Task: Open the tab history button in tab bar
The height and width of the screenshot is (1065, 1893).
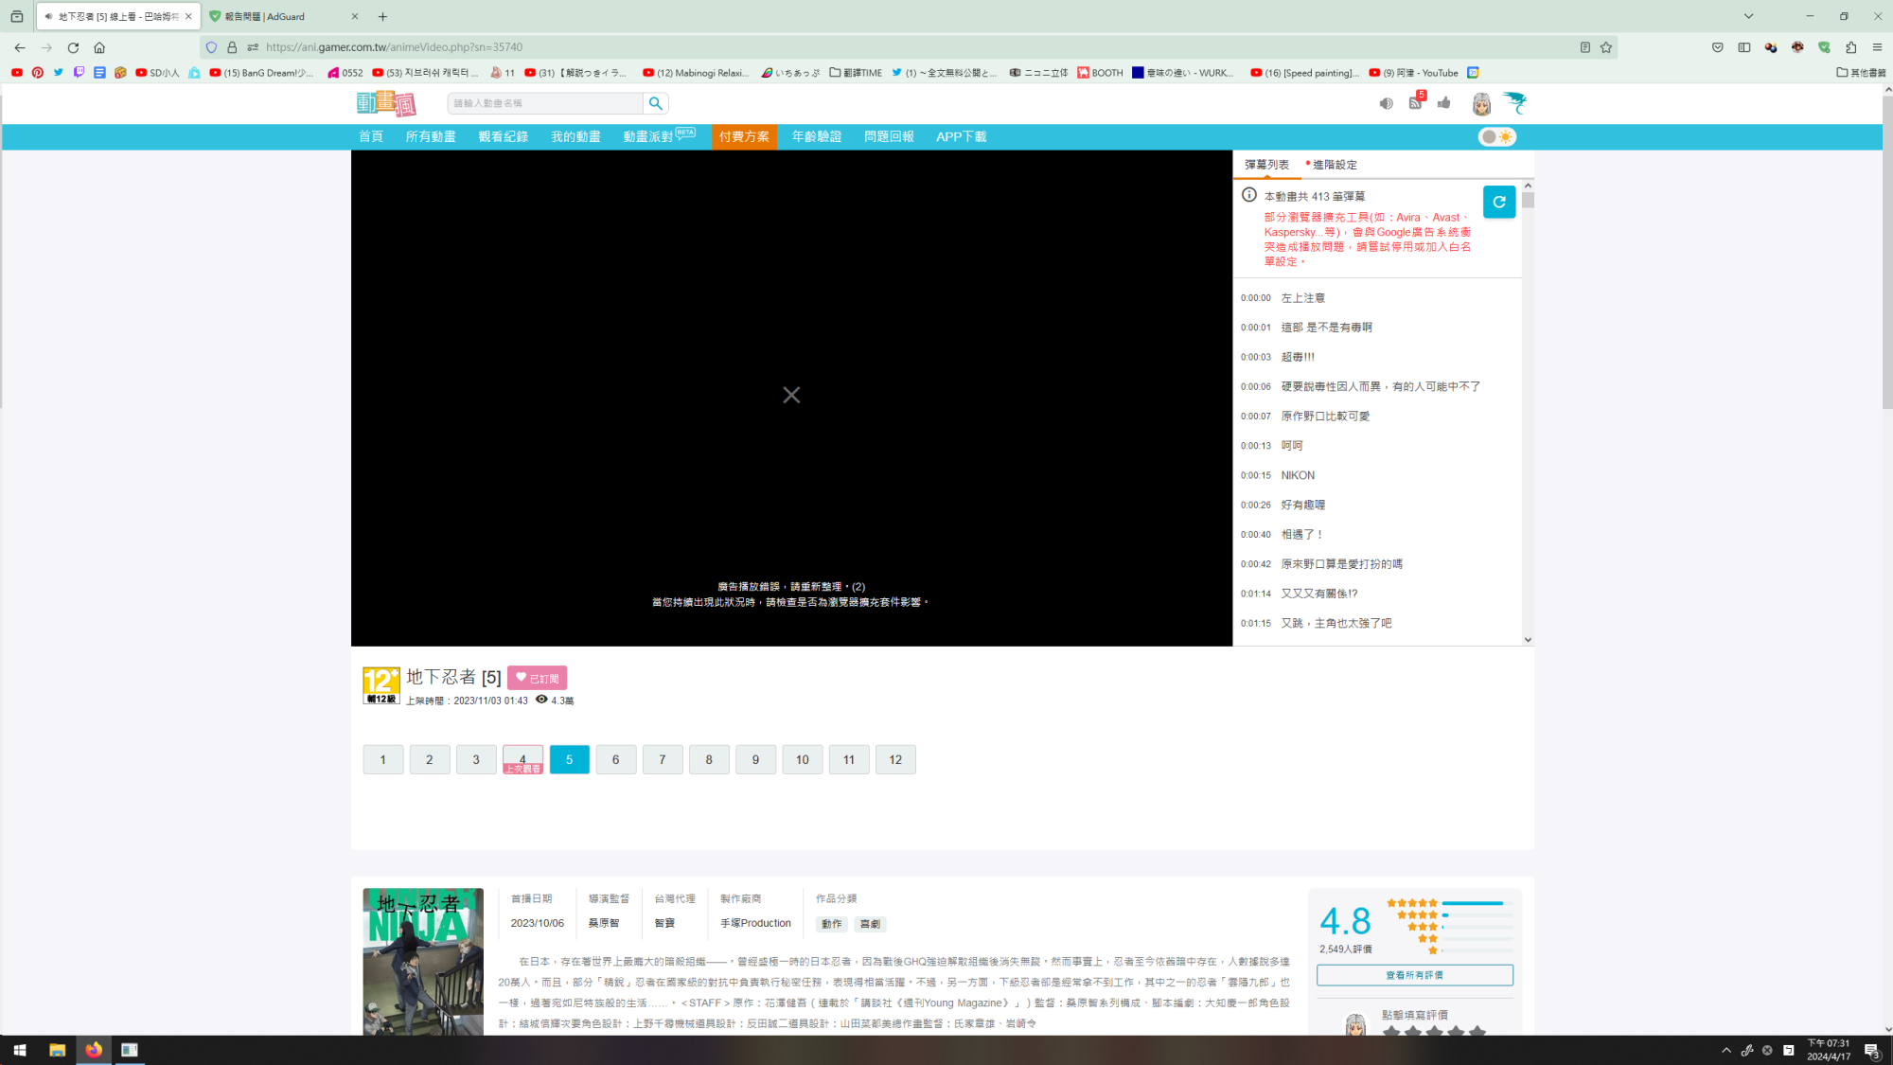Action: tap(16, 16)
